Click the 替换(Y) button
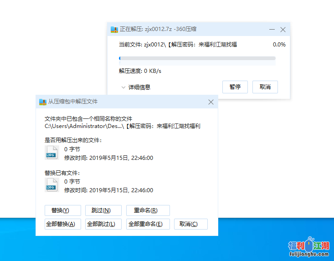 click(63, 210)
